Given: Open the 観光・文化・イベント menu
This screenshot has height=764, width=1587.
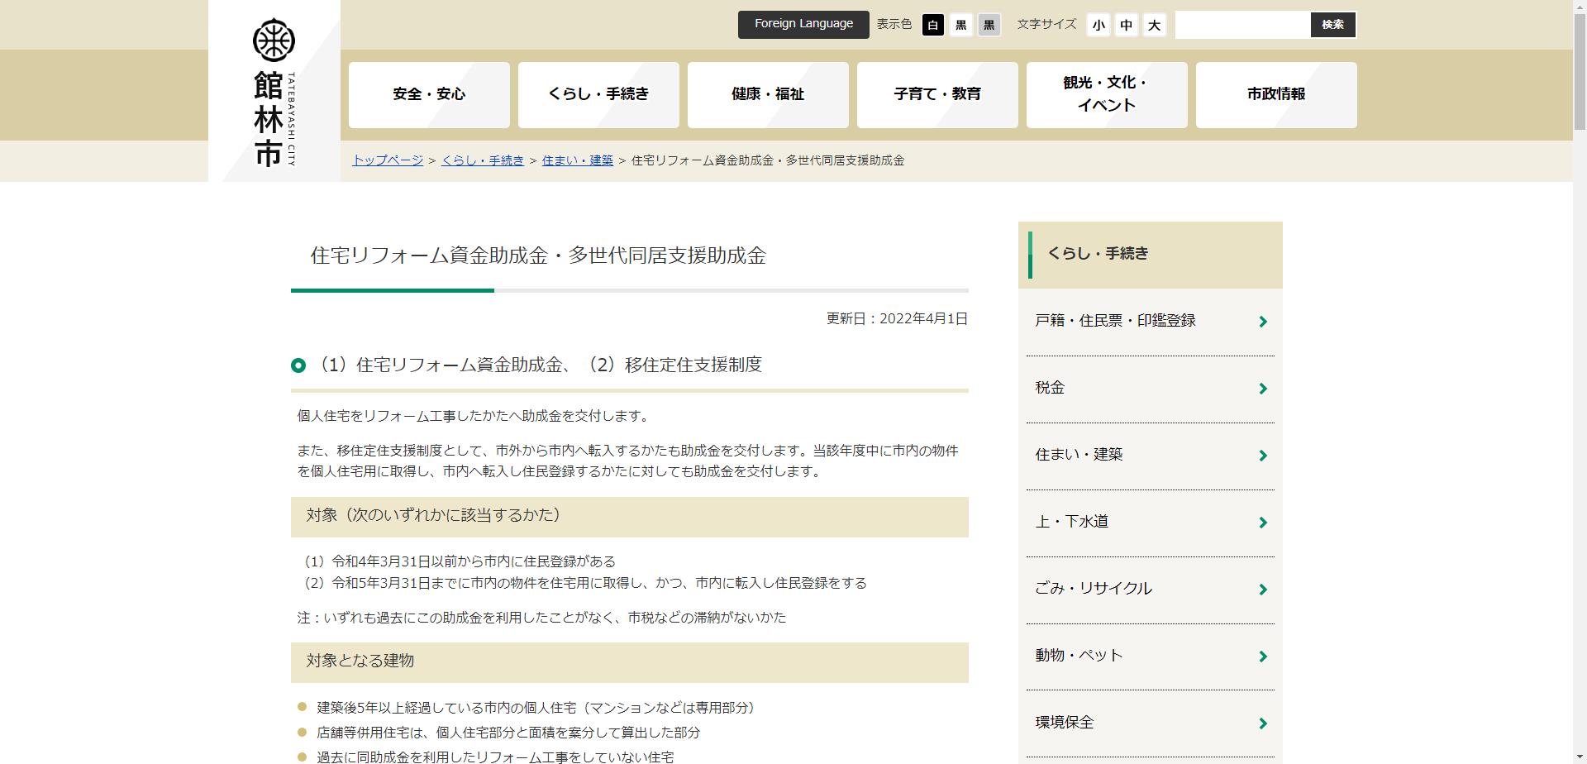Looking at the screenshot, I should tap(1107, 95).
